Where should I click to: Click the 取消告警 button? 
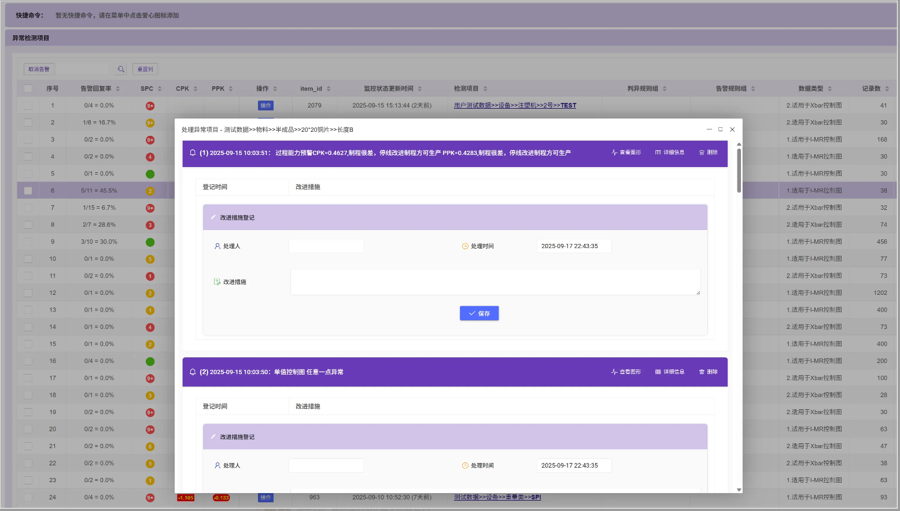tap(39, 69)
